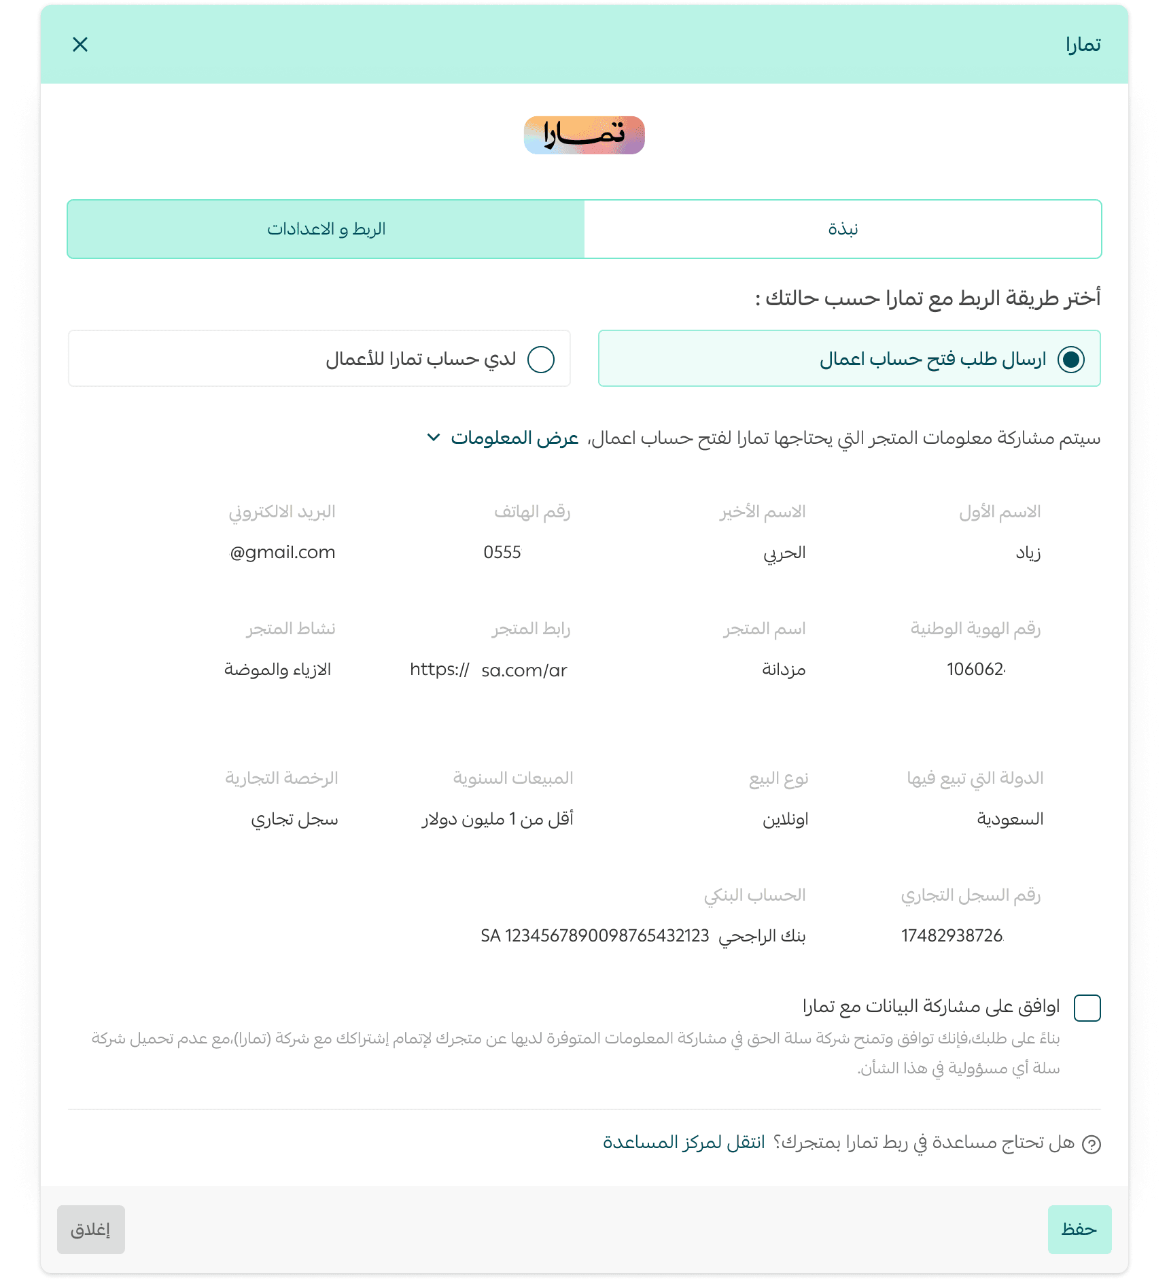Click the commercial register number 17482938726
Screen dimensions: 1169x1280
tap(952, 936)
